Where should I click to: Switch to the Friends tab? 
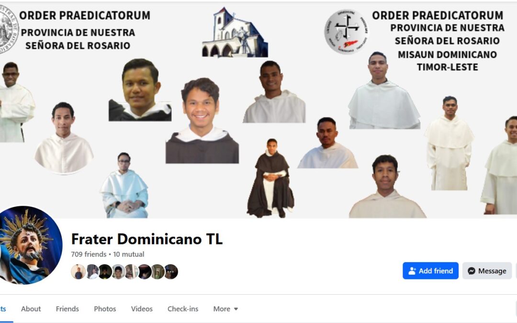pyautogui.click(x=67, y=309)
